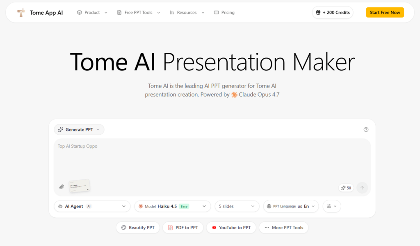Viewport: 420px width, 246px height.
Task: Click the PDF to PPT button
Action: tap(183, 228)
